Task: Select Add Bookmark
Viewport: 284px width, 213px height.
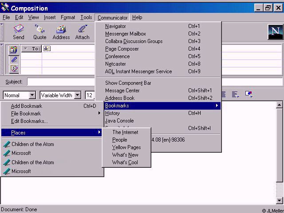Action: [52, 106]
